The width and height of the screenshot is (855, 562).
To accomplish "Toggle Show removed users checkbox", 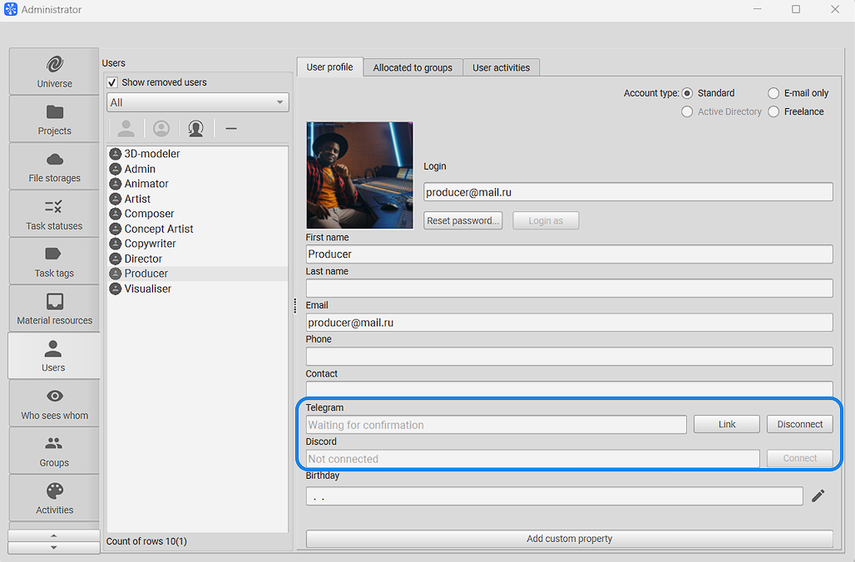I will point(112,82).
